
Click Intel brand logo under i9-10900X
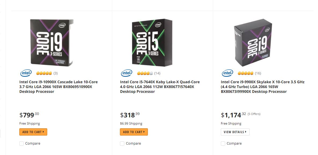(x=26, y=73)
